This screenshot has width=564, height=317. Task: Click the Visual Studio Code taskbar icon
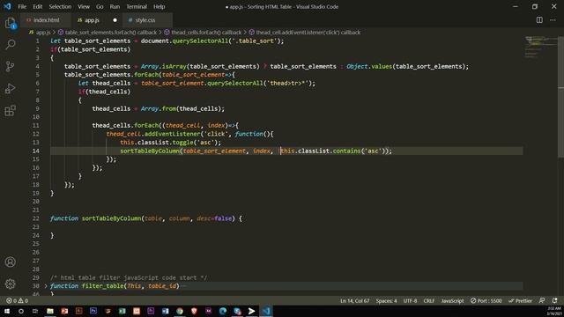pyautogui.click(x=266, y=311)
